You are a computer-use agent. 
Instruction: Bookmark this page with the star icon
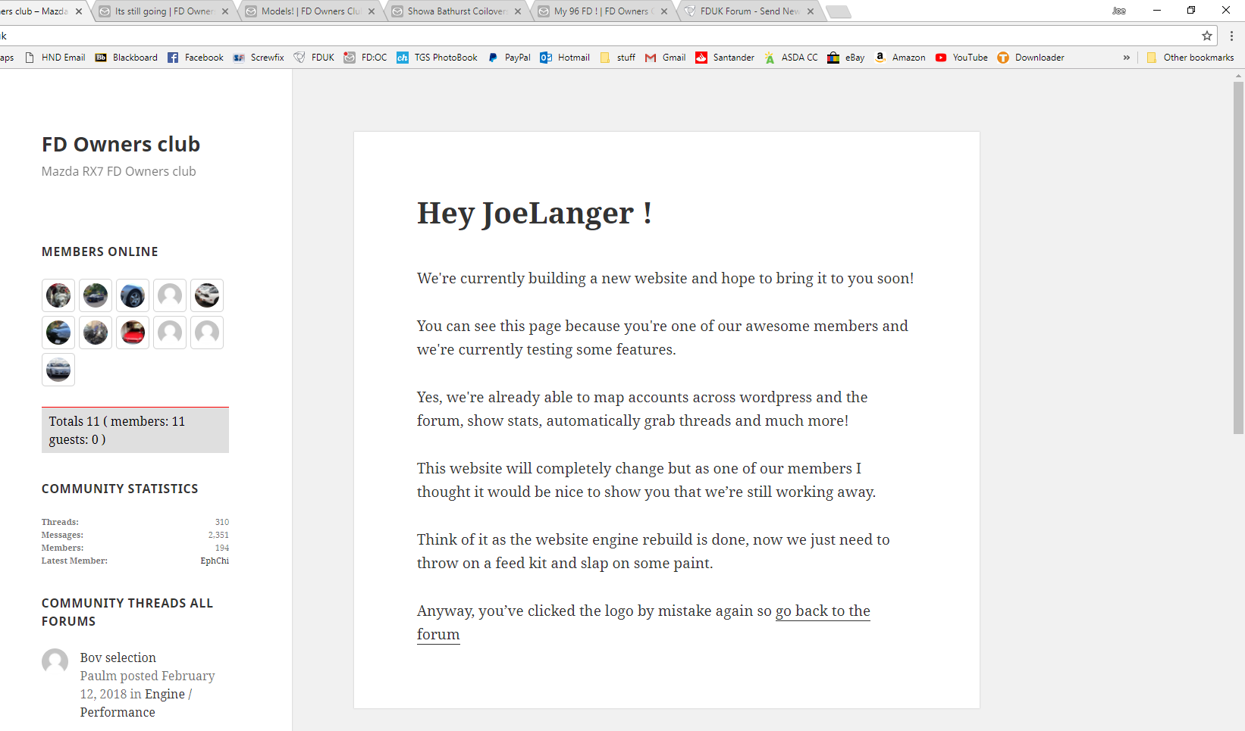(1207, 36)
